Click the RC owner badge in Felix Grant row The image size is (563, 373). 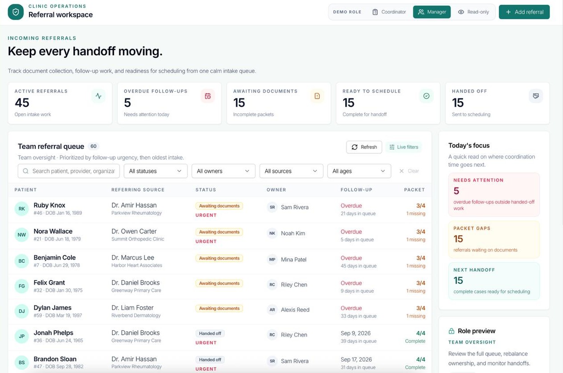pyautogui.click(x=272, y=285)
